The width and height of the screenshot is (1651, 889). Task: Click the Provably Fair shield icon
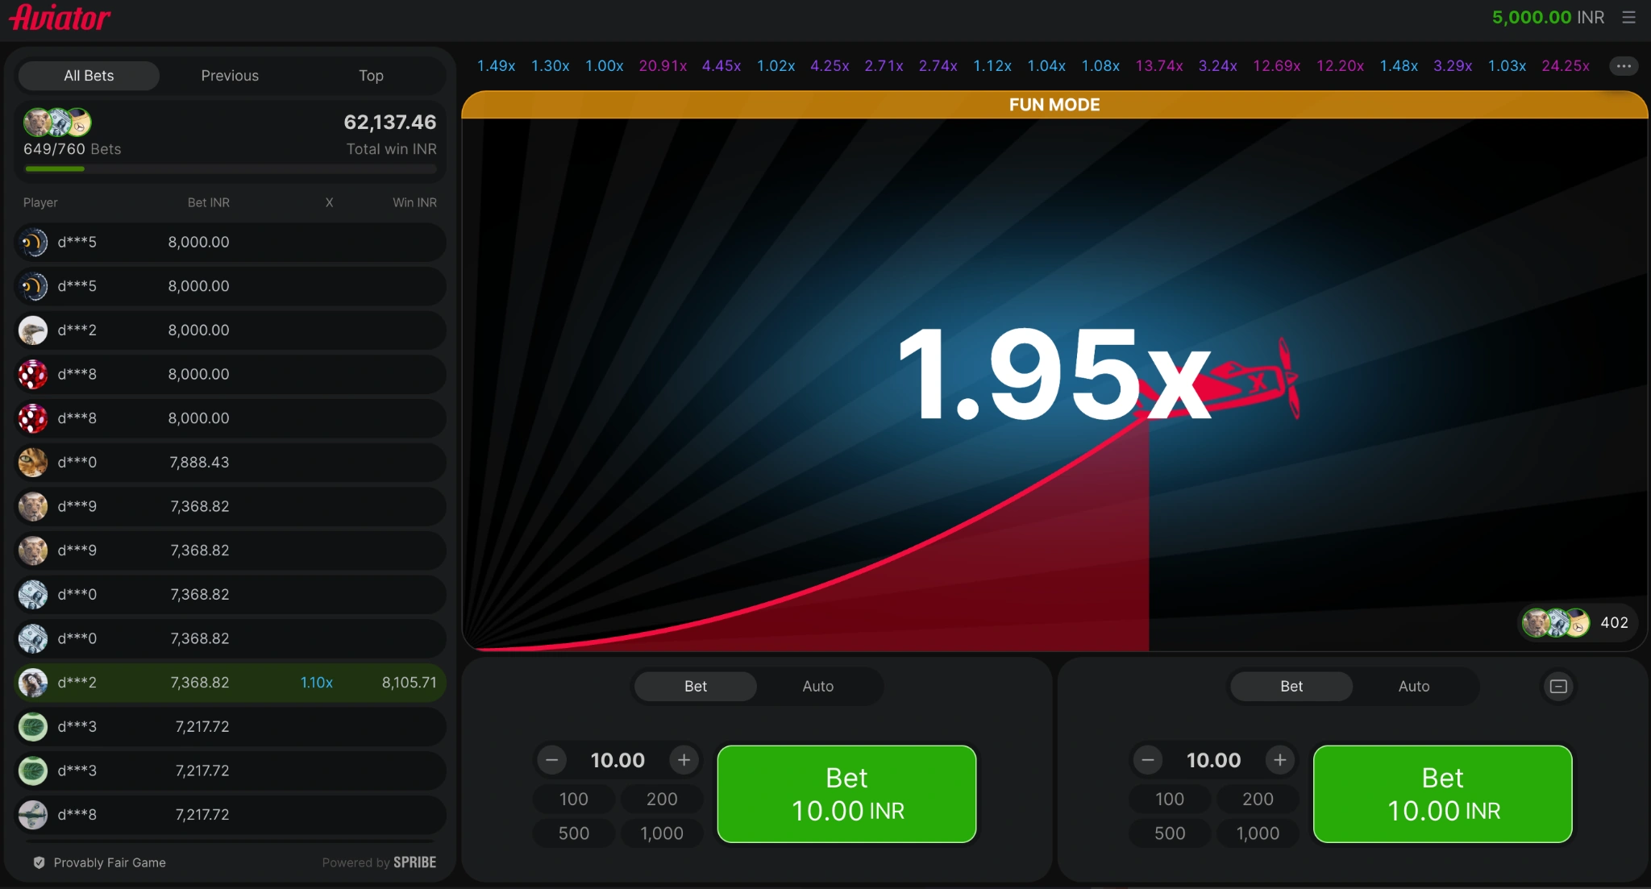39,862
